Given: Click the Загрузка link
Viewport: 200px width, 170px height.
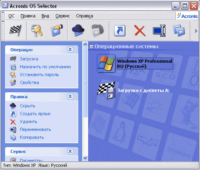Looking at the screenshot, I should 29,59.
